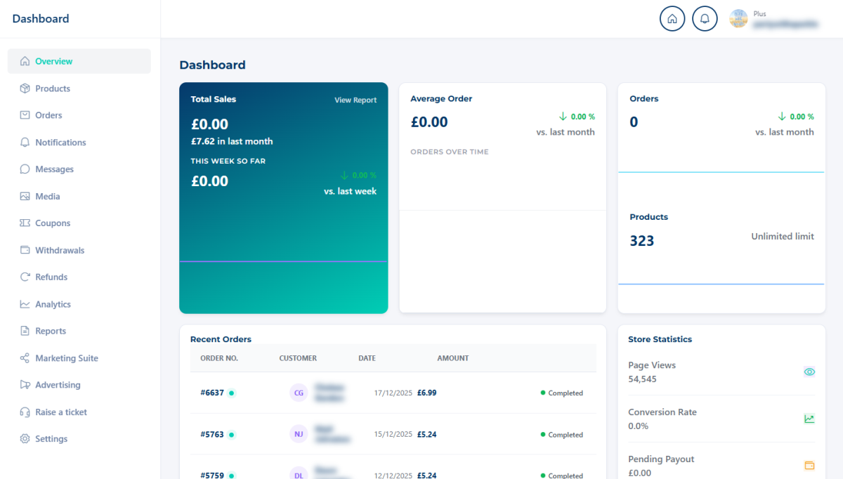Screen dimensions: 843x479
Task: Click the Media image icon in sidebar
Action: point(25,197)
